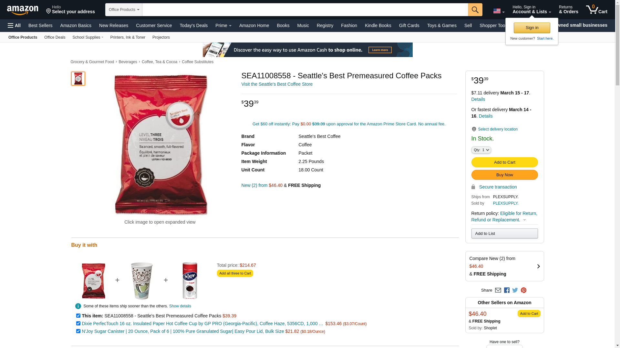Expand the Office Products search category dropdown

click(x=124, y=10)
